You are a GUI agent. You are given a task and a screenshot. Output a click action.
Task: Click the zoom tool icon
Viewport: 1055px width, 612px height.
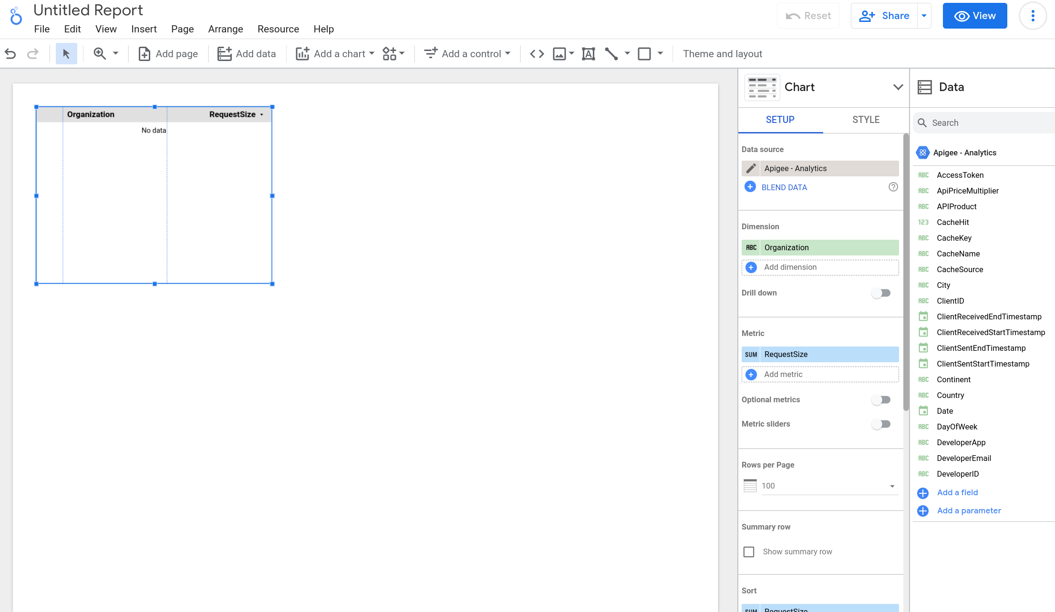(x=100, y=54)
